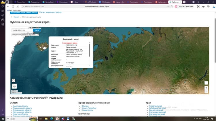Click the popup scroll down arrow

(x=90, y=65)
